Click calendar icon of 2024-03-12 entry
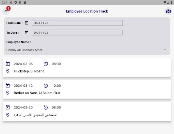The height and width of the screenshot is (134, 174). pyautogui.click(x=8, y=86)
